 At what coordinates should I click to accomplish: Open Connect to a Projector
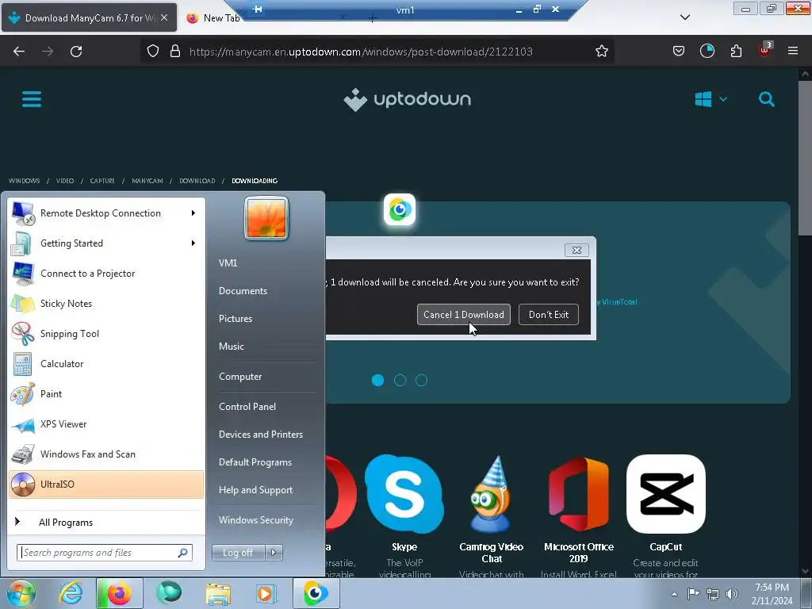point(106,274)
